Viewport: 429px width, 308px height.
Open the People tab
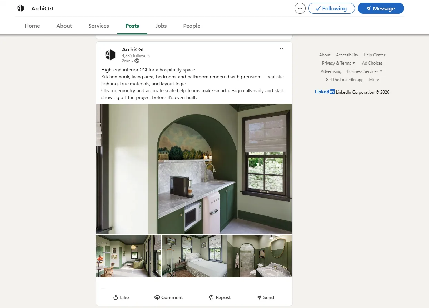(x=192, y=26)
